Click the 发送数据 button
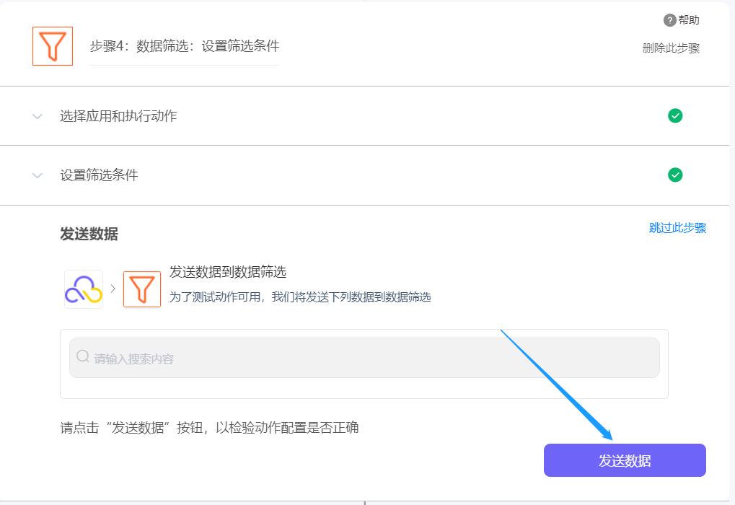Viewport: 735px width, 505px height. tap(625, 460)
